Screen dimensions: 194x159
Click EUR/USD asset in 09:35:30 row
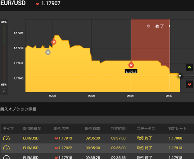tap(31, 148)
